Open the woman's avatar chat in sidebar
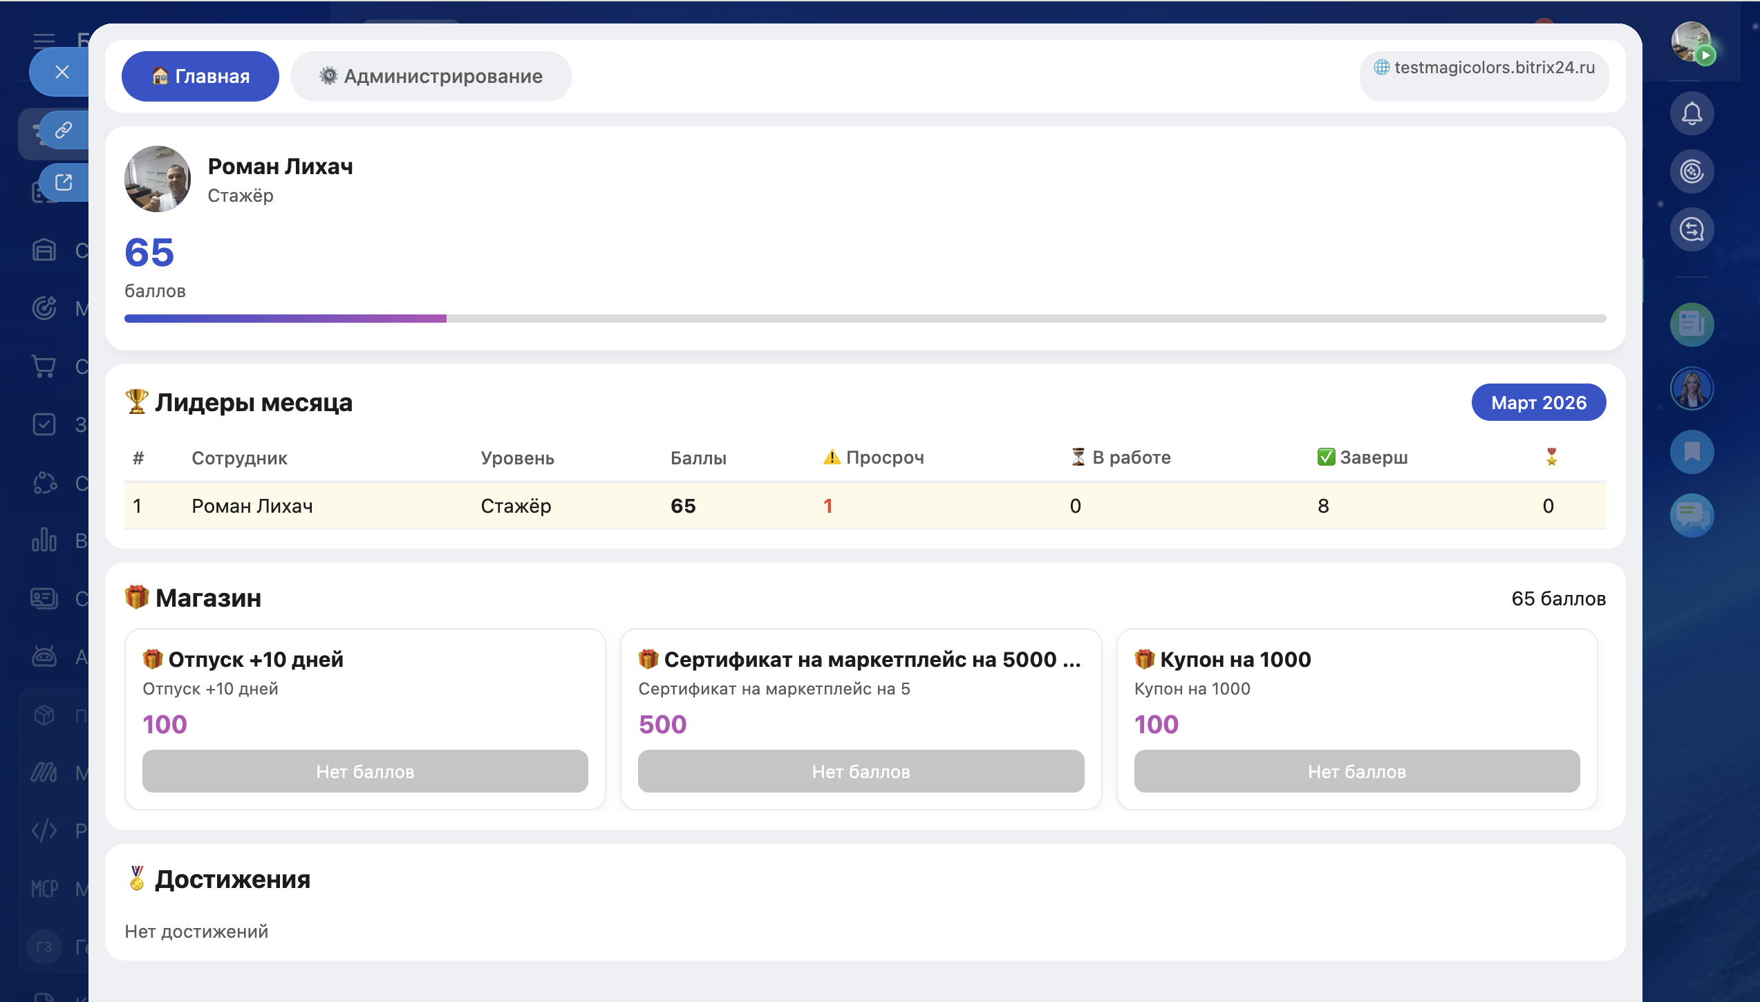The height and width of the screenshot is (1002, 1760). (1692, 388)
